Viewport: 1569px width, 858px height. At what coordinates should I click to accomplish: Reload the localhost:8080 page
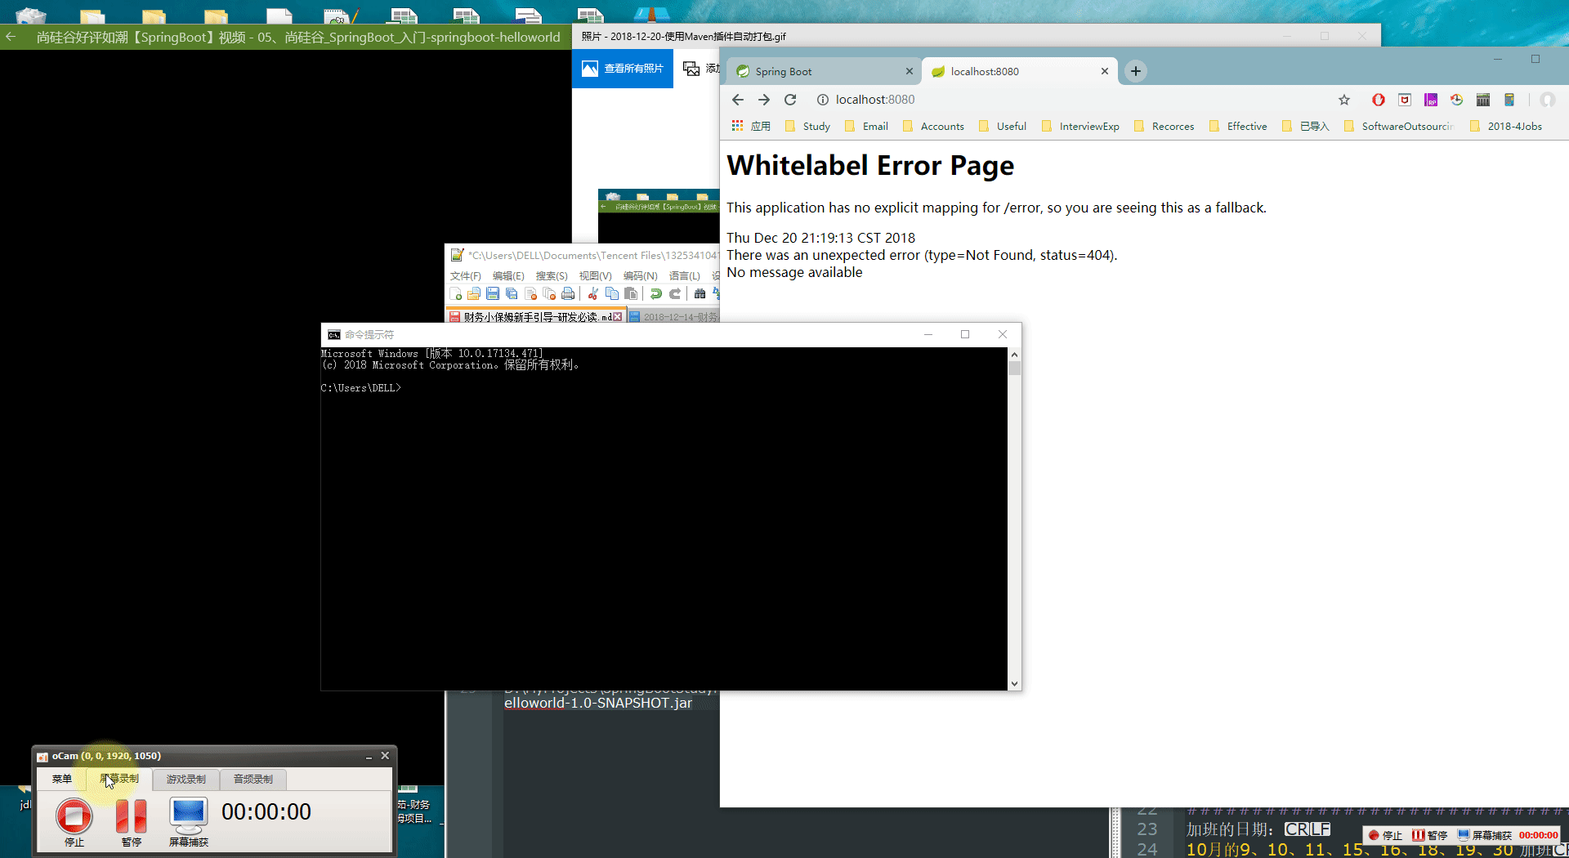point(790,100)
